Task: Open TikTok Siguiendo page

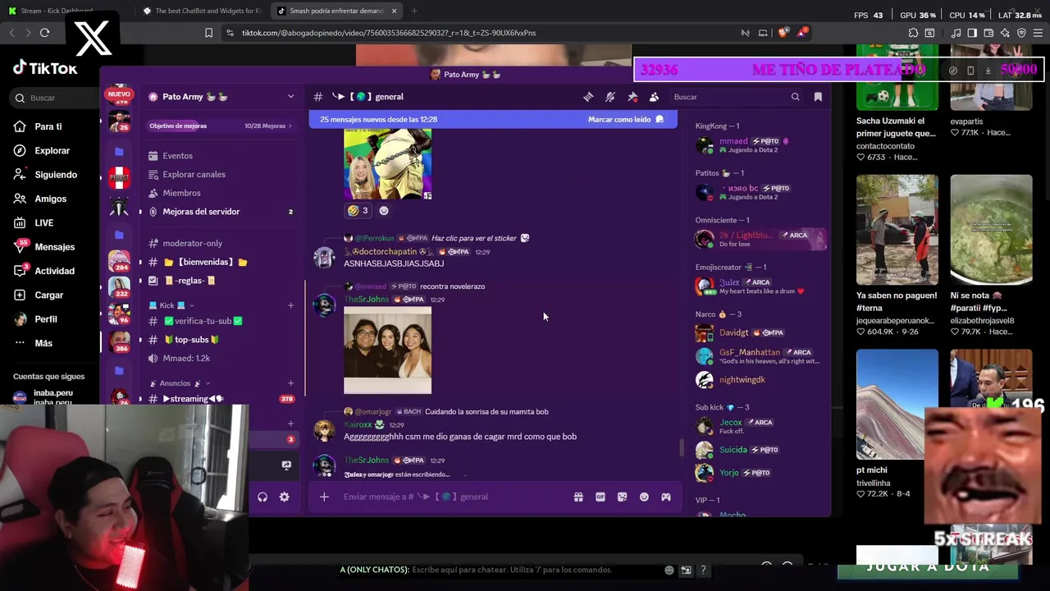Action: pos(55,175)
